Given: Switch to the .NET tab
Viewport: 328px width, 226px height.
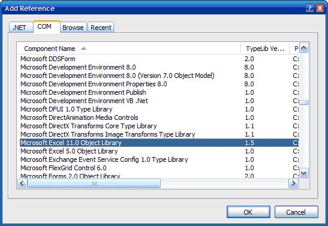Looking at the screenshot, I should (21, 28).
